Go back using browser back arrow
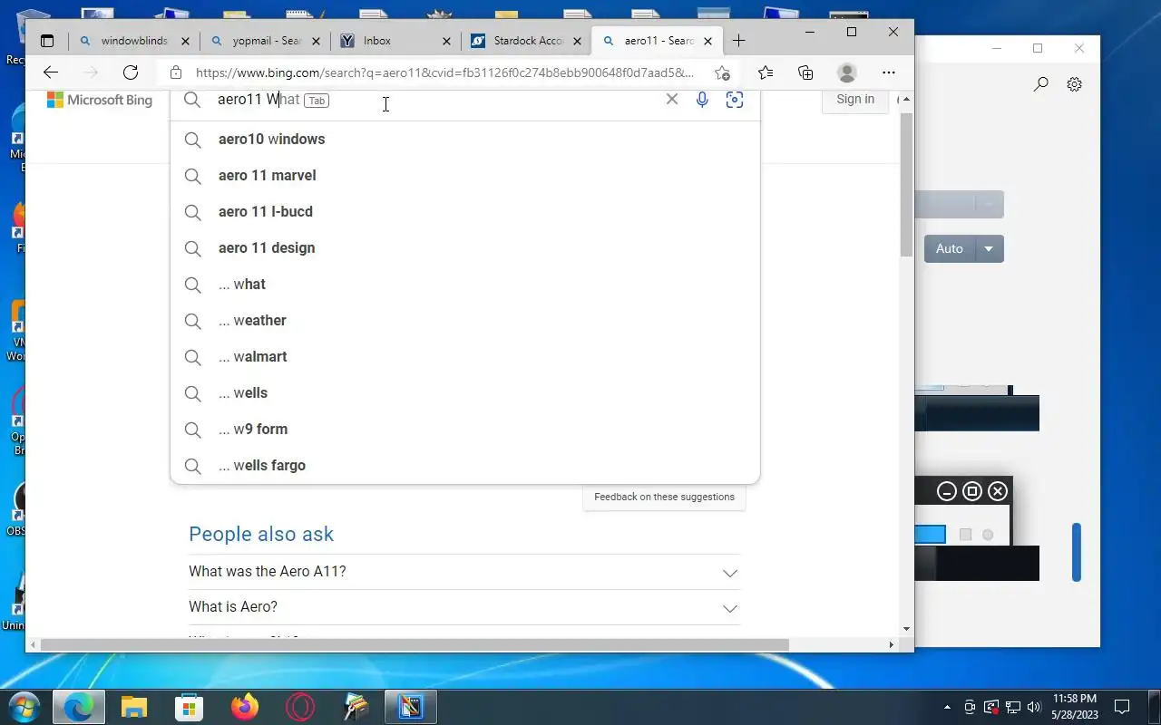This screenshot has height=725, width=1161. 51,72
